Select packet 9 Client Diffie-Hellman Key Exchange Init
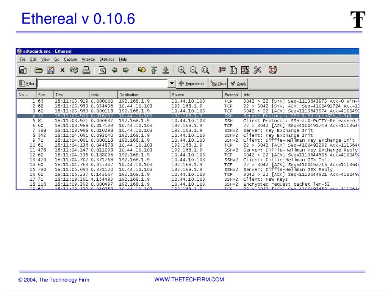 (188, 140)
